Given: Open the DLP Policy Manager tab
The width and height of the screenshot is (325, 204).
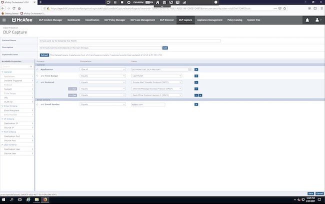Looking at the screenshot, I should [x=115, y=20].
